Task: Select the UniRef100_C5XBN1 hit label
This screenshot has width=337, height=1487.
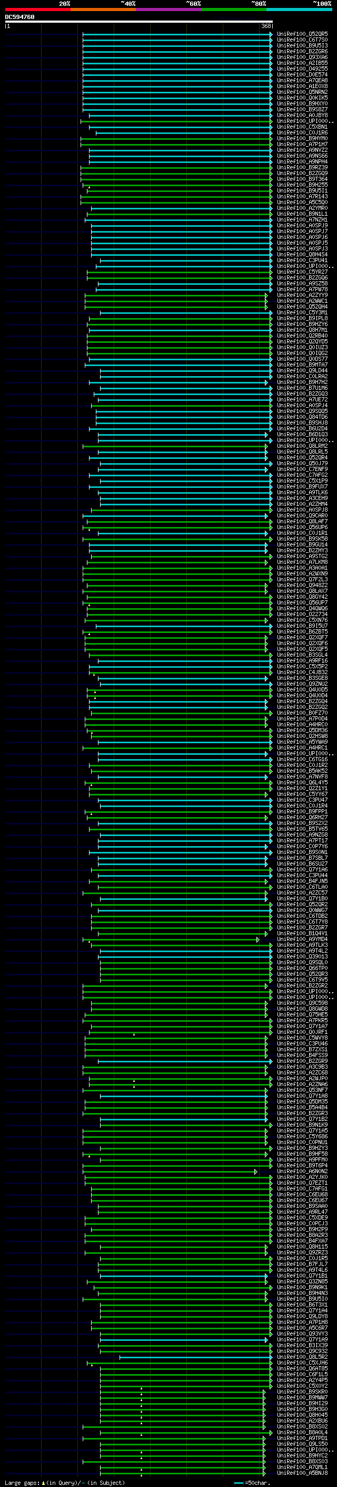Action: click(302, 127)
